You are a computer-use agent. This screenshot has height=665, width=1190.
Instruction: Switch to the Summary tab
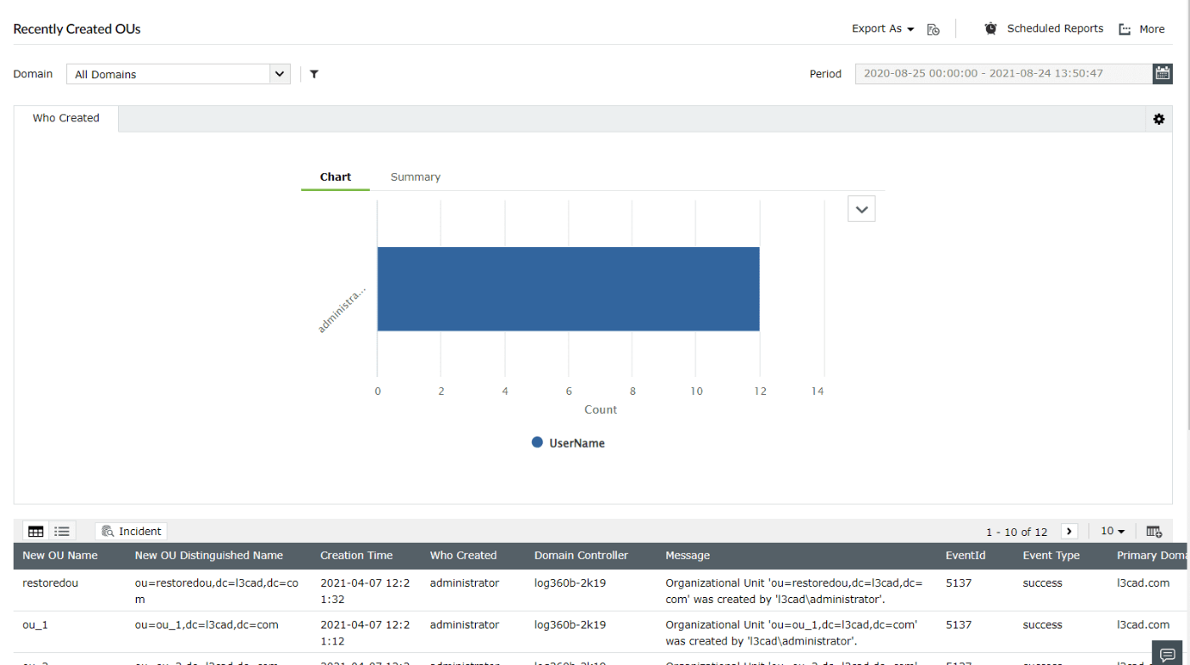[x=415, y=177]
